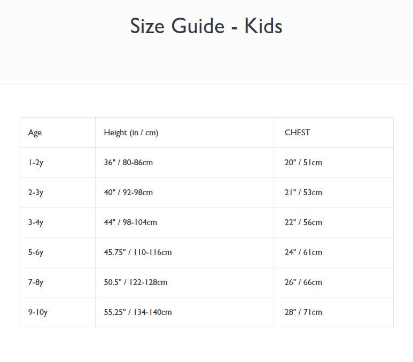Select height value 44" / 98-104cm
This screenshot has height=362, width=413.
130,222
